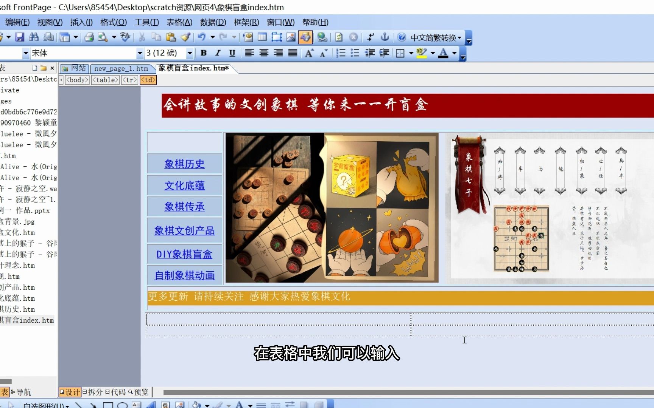Viewport: 654px width, 408px height.
Task: Click the Insert Table toolbar icon
Action: 262,37
